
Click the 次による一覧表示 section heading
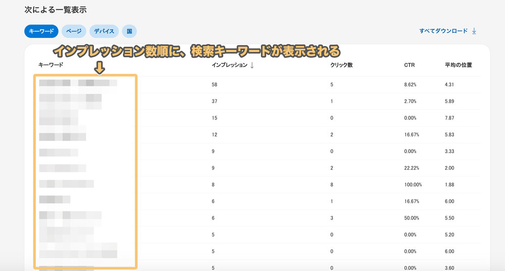tap(49, 10)
